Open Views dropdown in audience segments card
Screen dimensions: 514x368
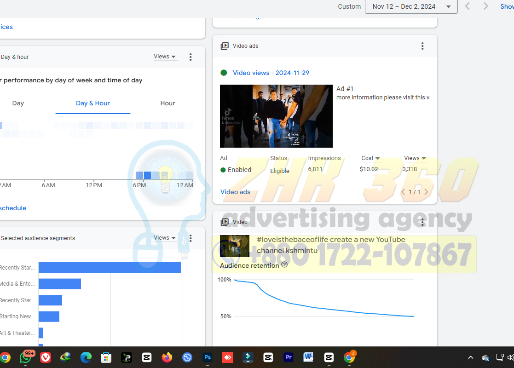(165, 237)
